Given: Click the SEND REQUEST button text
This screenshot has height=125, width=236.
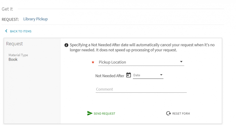Looking at the screenshot, I should click(x=104, y=113).
